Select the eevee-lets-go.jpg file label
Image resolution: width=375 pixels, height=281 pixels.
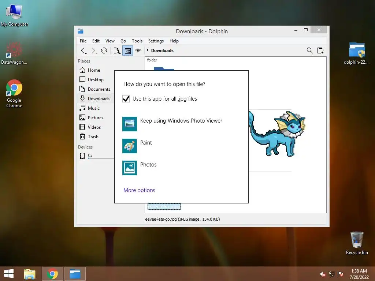tap(164, 206)
